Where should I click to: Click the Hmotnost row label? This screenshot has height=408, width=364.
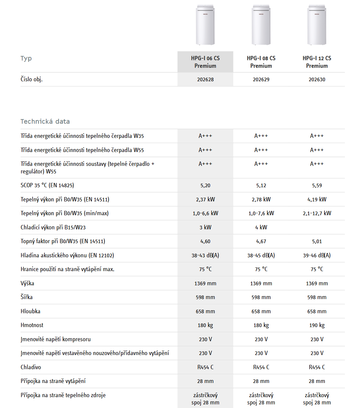pyautogui.click(x=32, y=325)
